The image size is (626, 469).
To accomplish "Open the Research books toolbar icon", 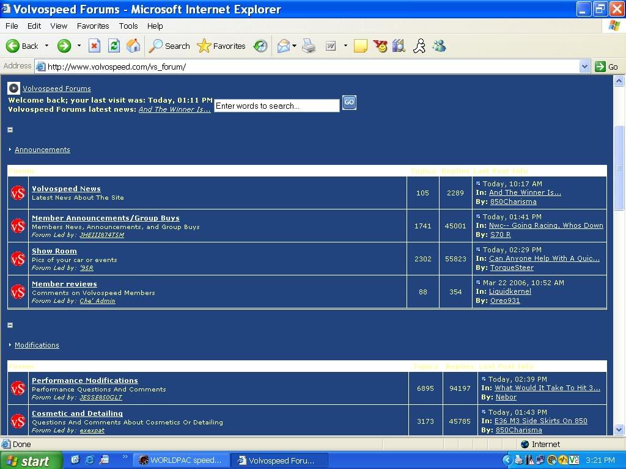I will point(399,46).
